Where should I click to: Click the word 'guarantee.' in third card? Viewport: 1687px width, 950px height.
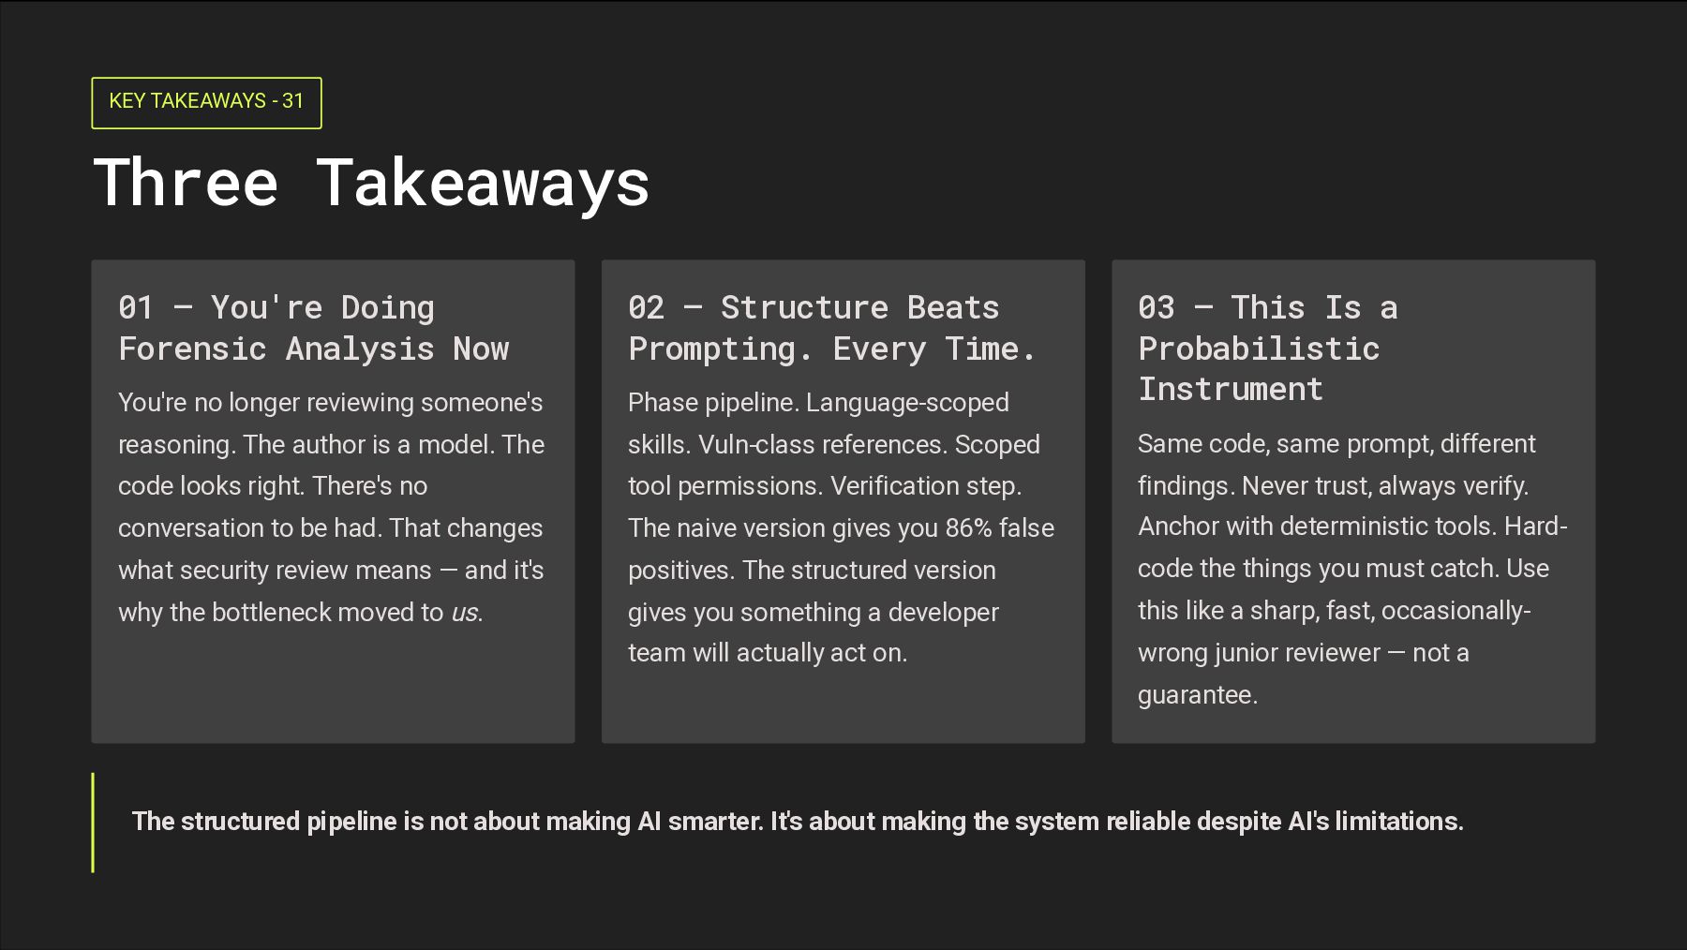(1198, 695)
